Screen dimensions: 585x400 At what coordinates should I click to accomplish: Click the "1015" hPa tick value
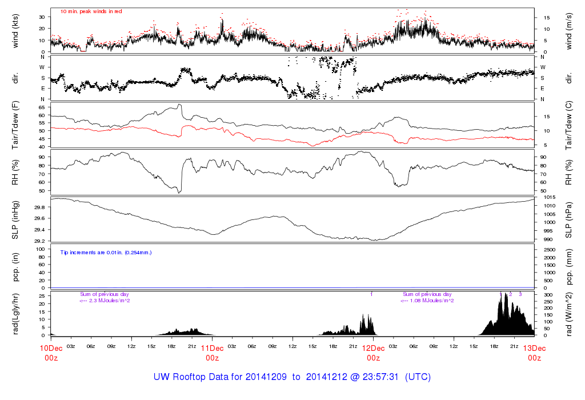click(550, 197)
